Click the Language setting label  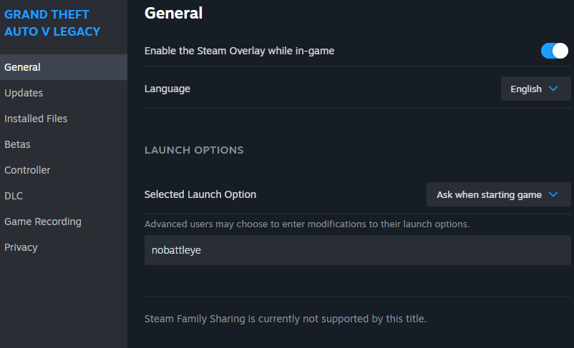pos(167,89)
